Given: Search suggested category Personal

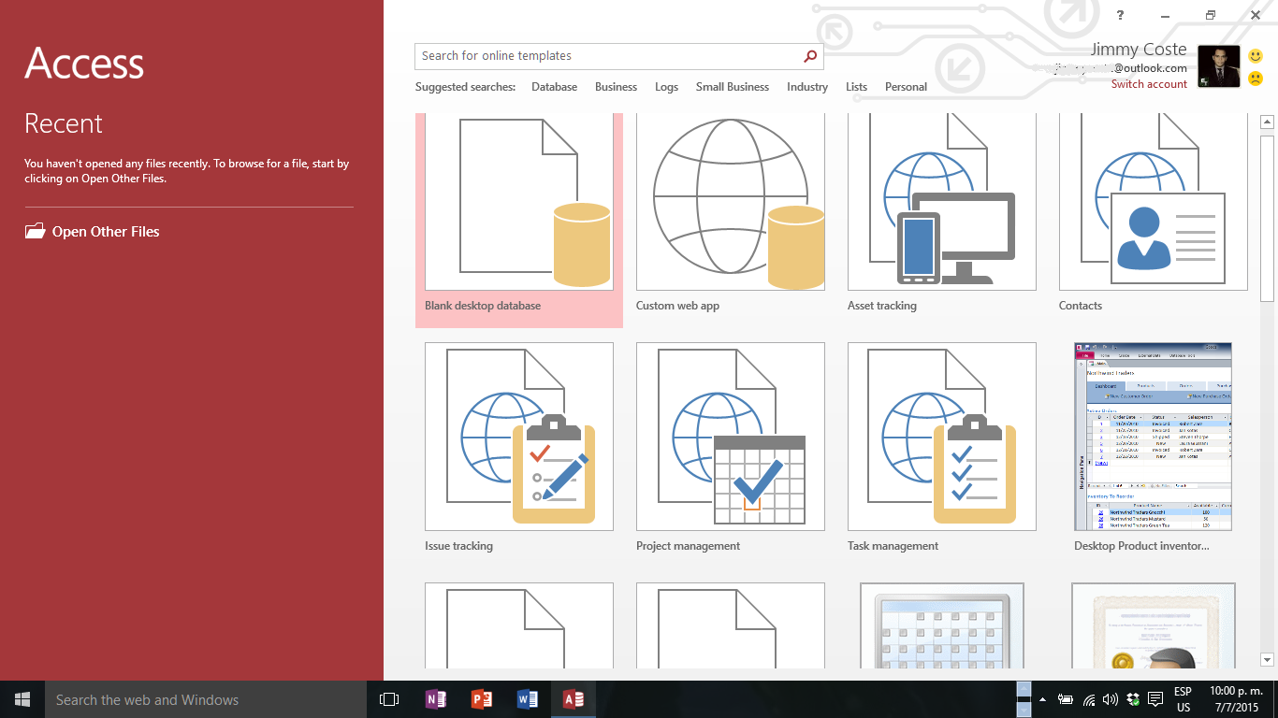Looking at the screenshot, I should pos(906,87).
